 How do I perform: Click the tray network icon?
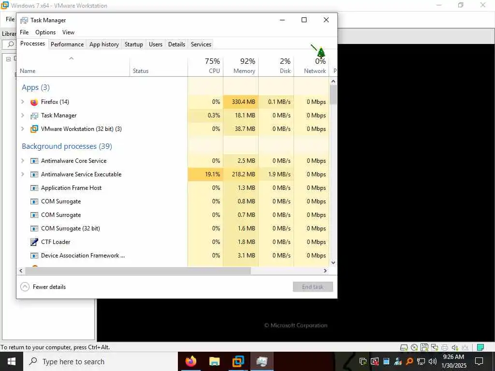[421, 361]
